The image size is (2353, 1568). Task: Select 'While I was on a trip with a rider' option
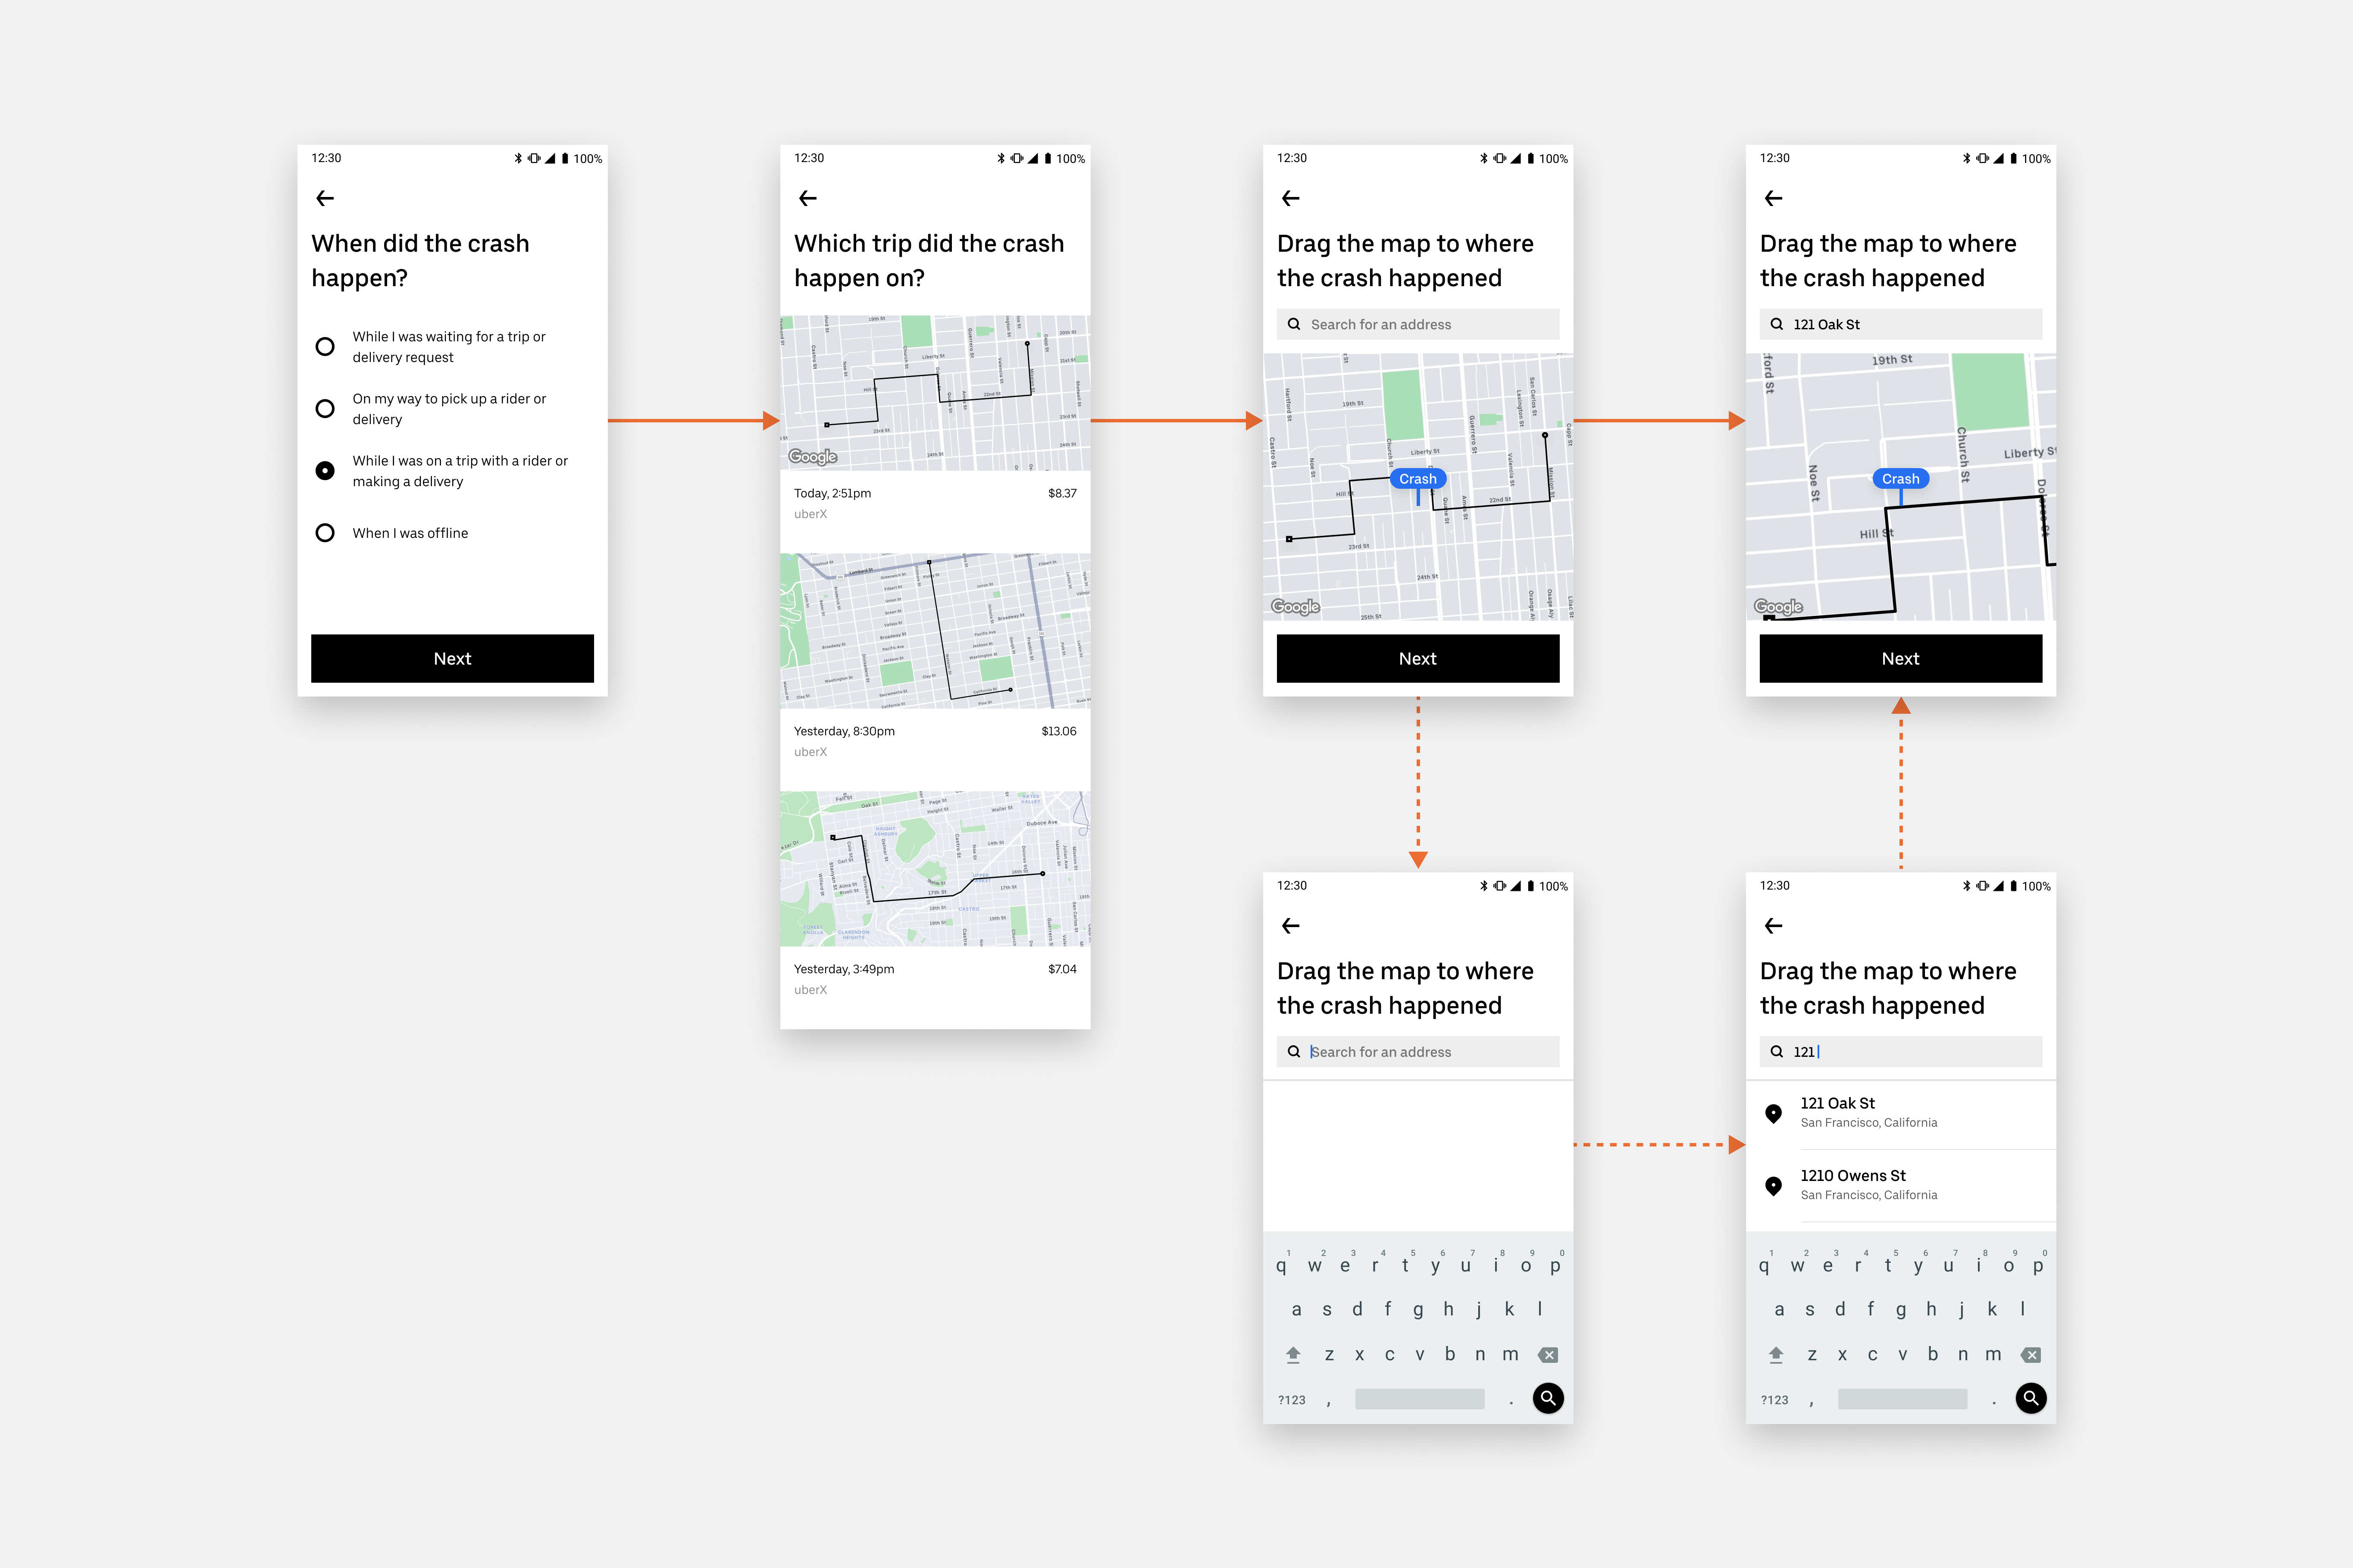pos(325,471)
